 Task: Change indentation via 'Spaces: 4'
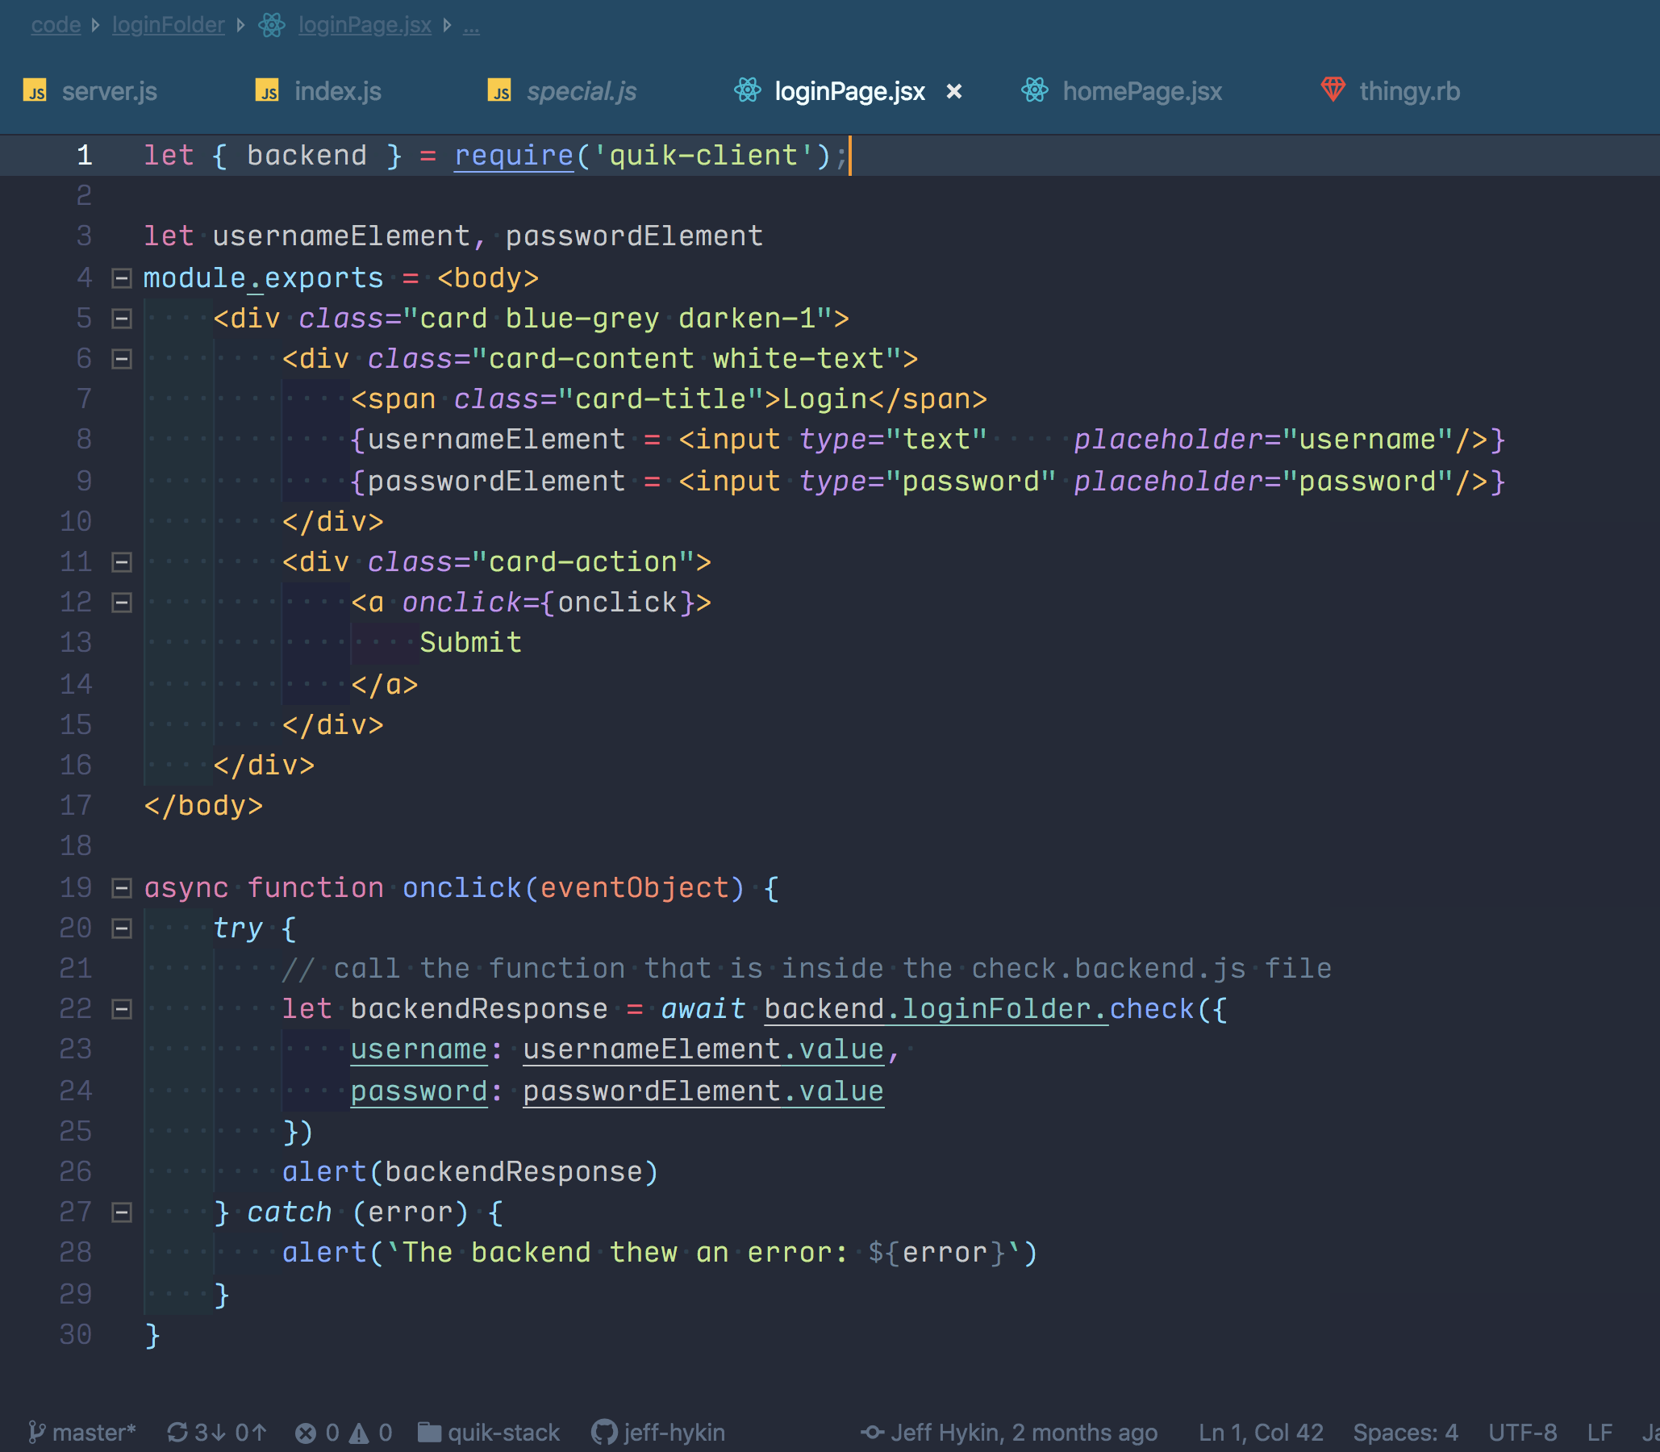(1406, 1433)
